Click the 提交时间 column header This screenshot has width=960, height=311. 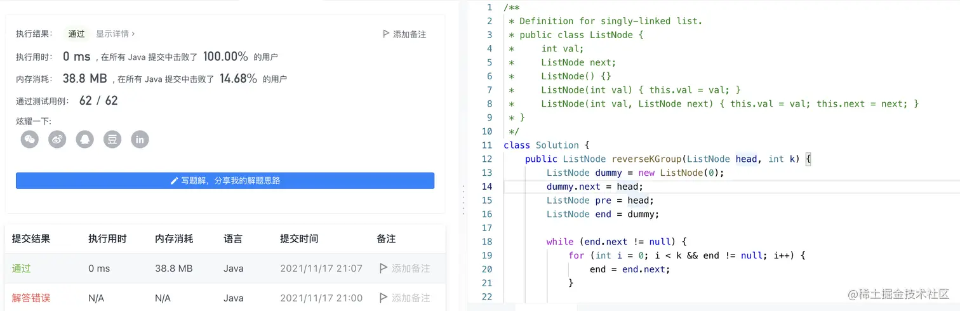(x=299, y=239)
